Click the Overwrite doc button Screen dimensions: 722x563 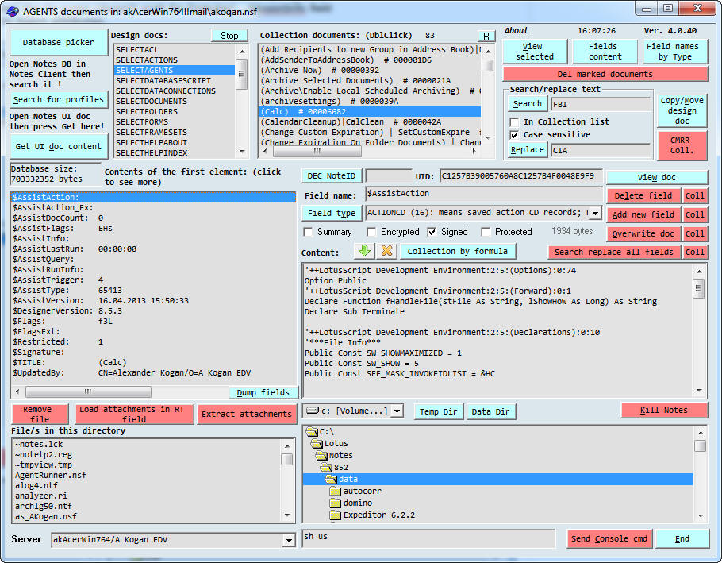(x=643, y=233)
